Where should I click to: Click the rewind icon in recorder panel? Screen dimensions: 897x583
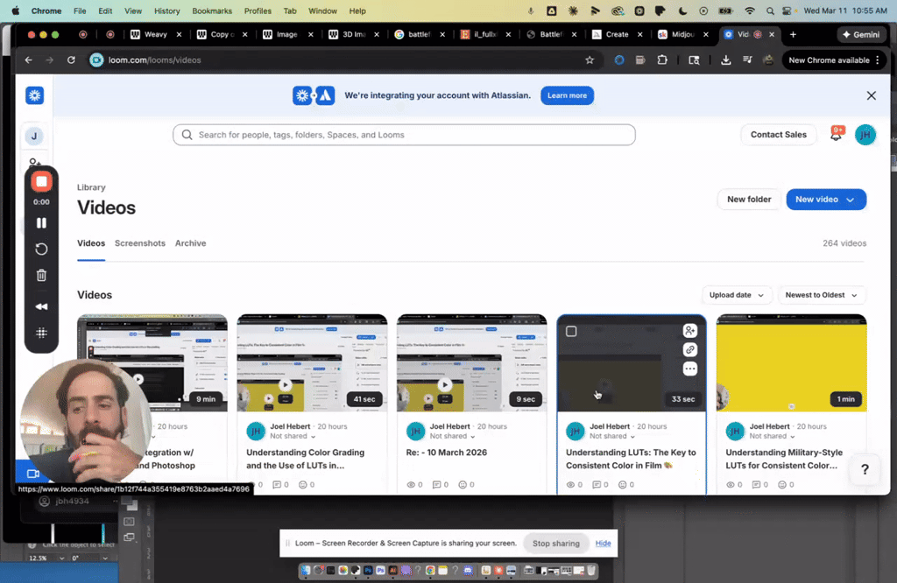coord(41,307)
